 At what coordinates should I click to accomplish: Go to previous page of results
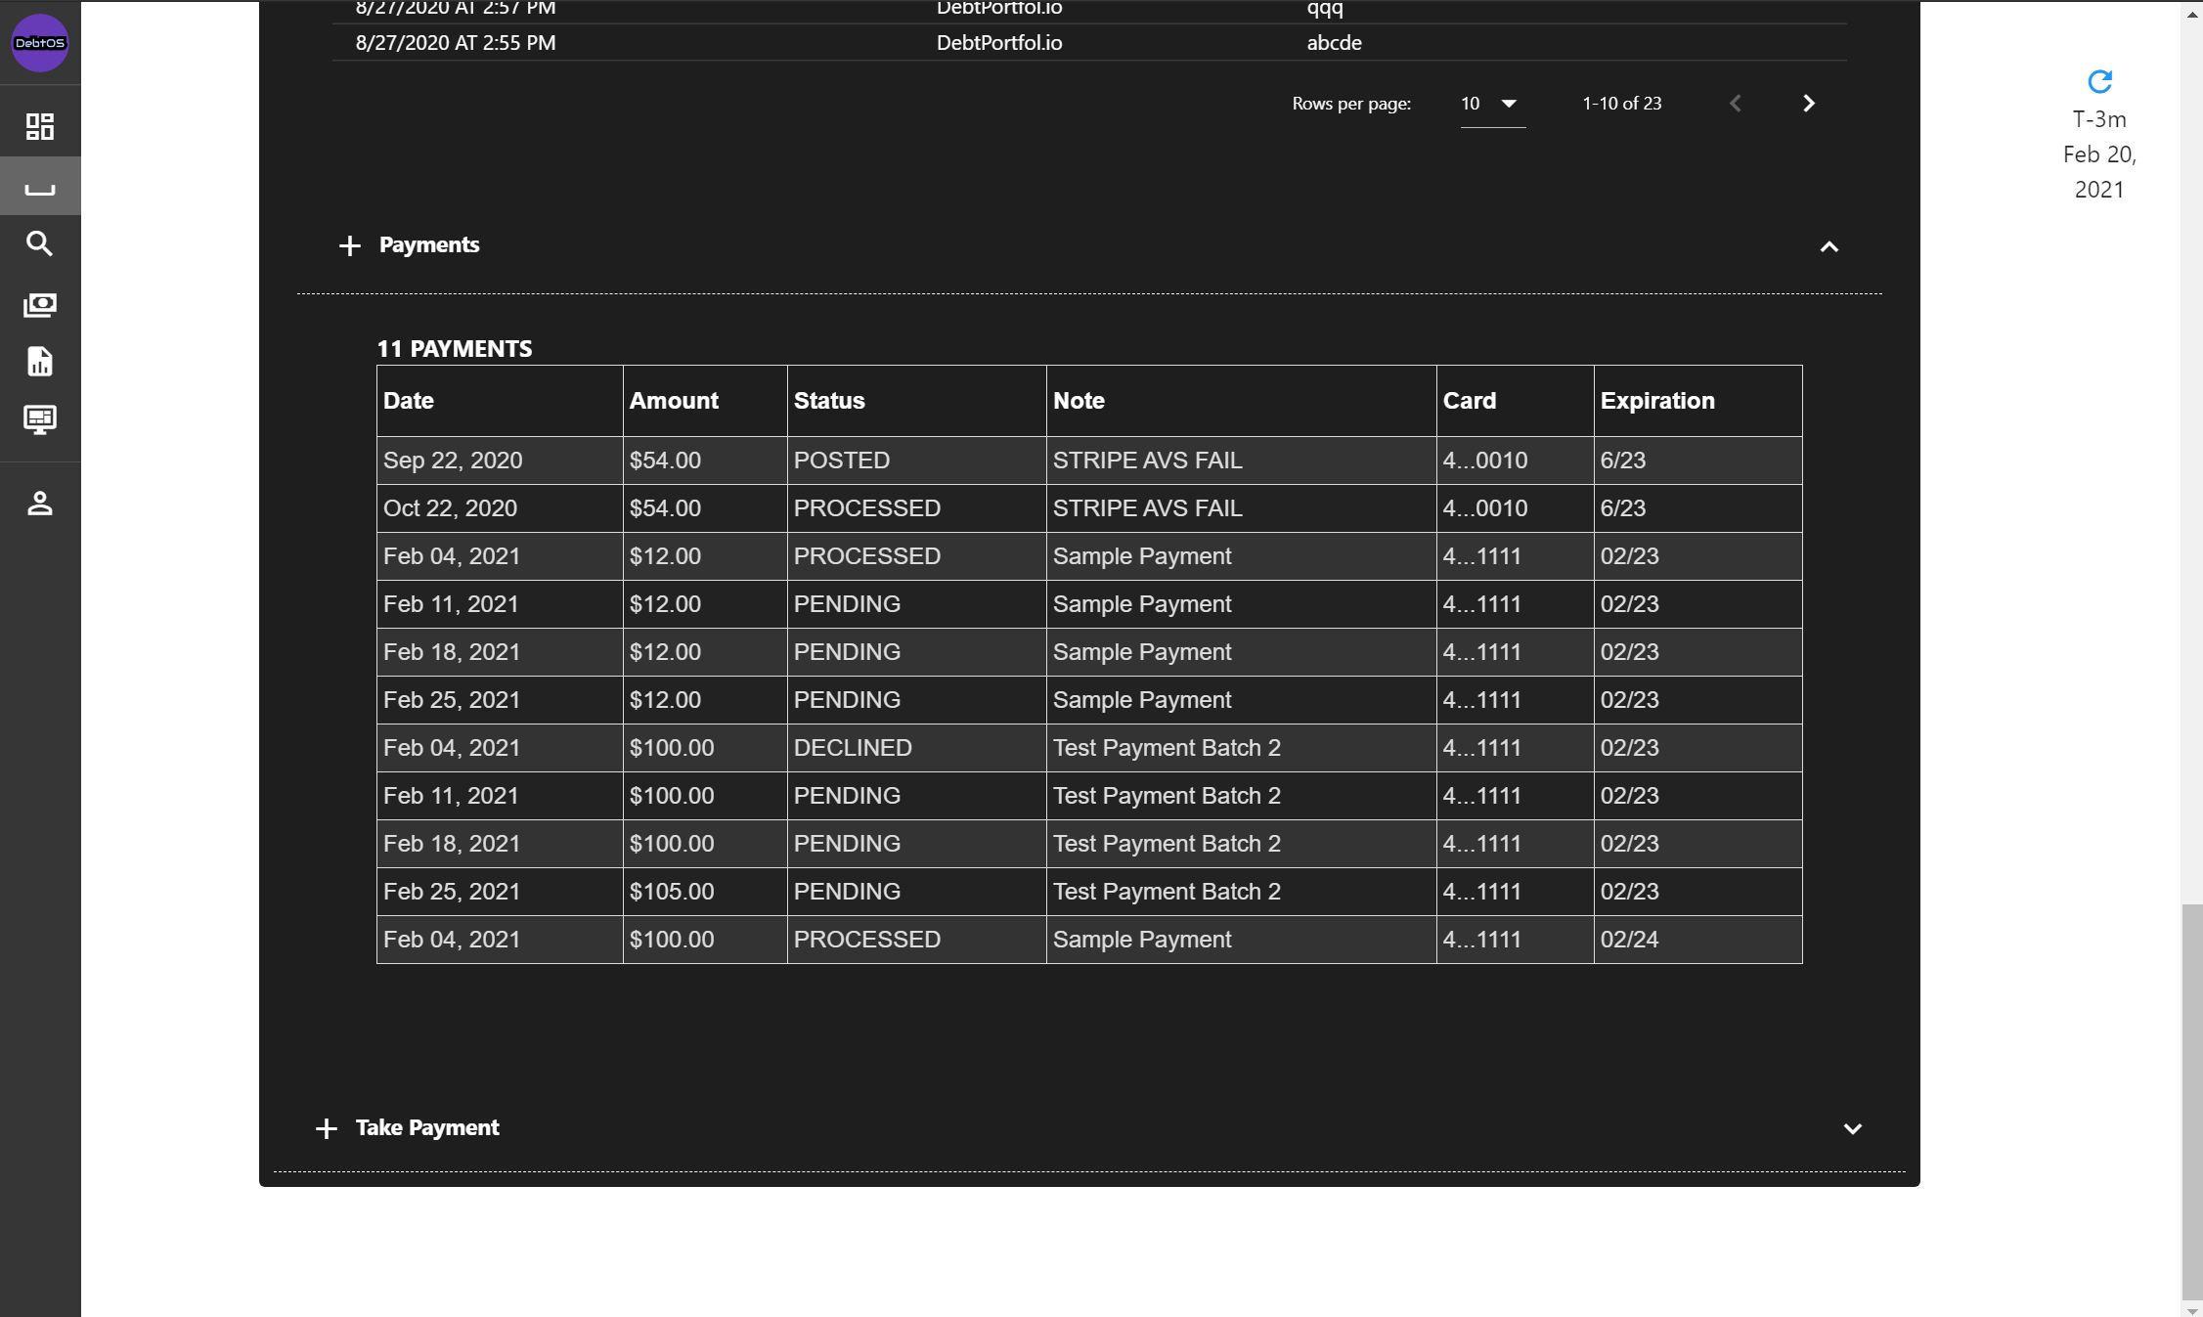pos(1736,104)
